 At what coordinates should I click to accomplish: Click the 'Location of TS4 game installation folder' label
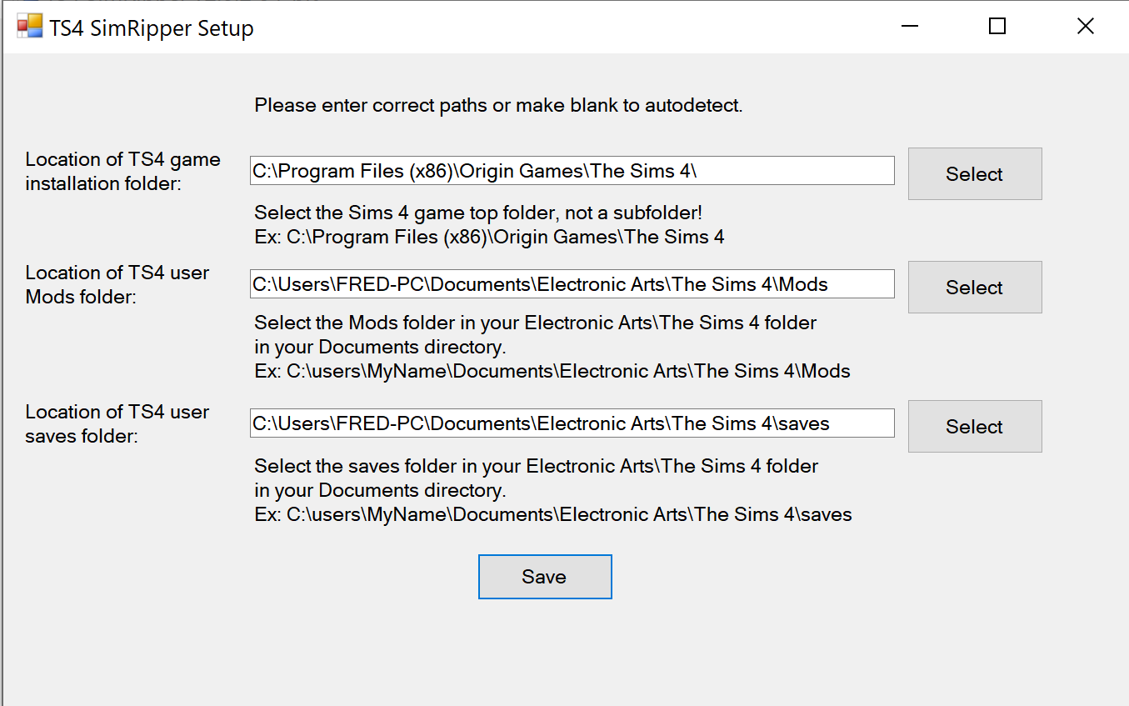122,171
